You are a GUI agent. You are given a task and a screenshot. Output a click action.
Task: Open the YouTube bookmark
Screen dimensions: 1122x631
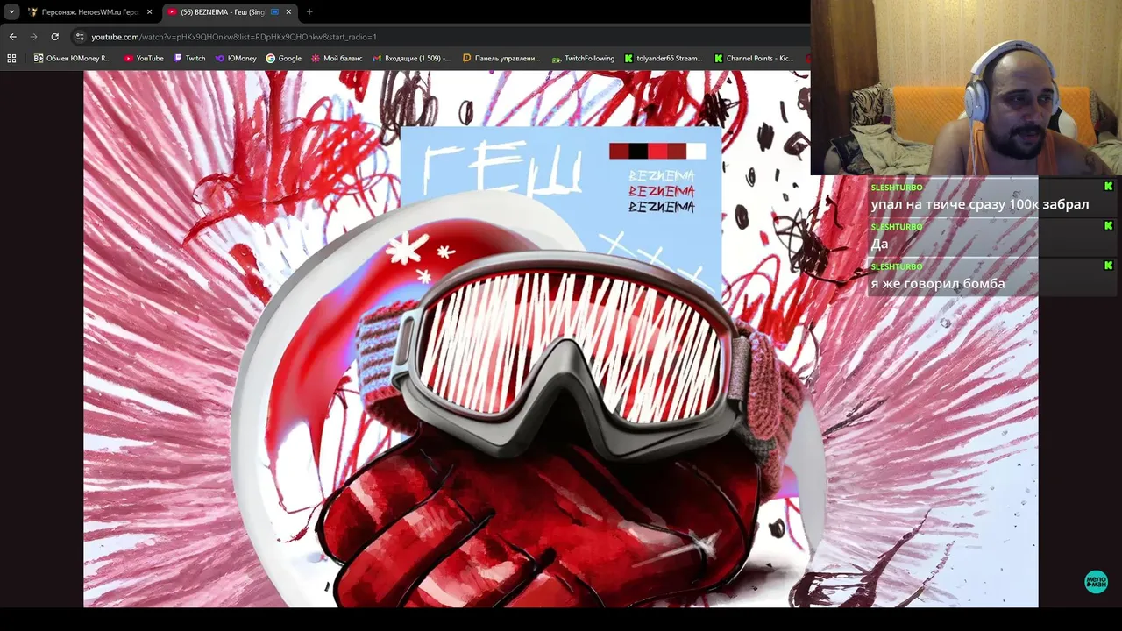[x=144, y=59]
